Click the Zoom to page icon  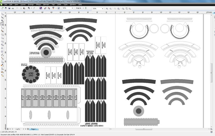tap(123, 9)
